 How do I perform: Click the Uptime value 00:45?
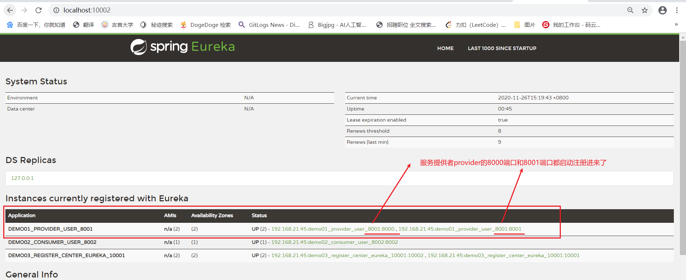coord(505,109)
